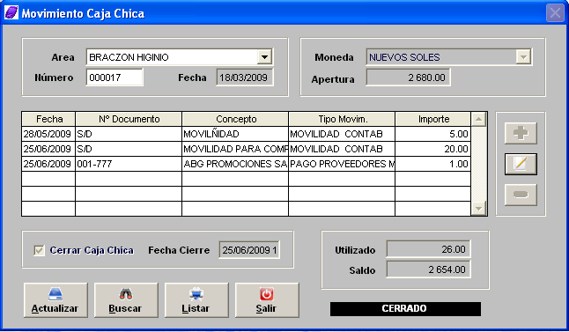
Task: Click the Fecha field showing 18/03/2009
Action: (245, 77)
